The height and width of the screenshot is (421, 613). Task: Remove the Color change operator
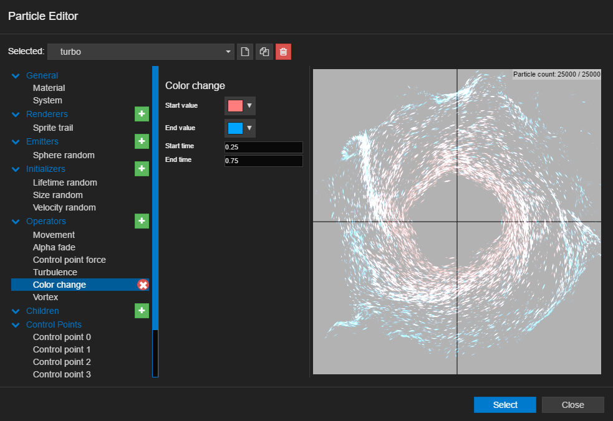pos(143,285)
